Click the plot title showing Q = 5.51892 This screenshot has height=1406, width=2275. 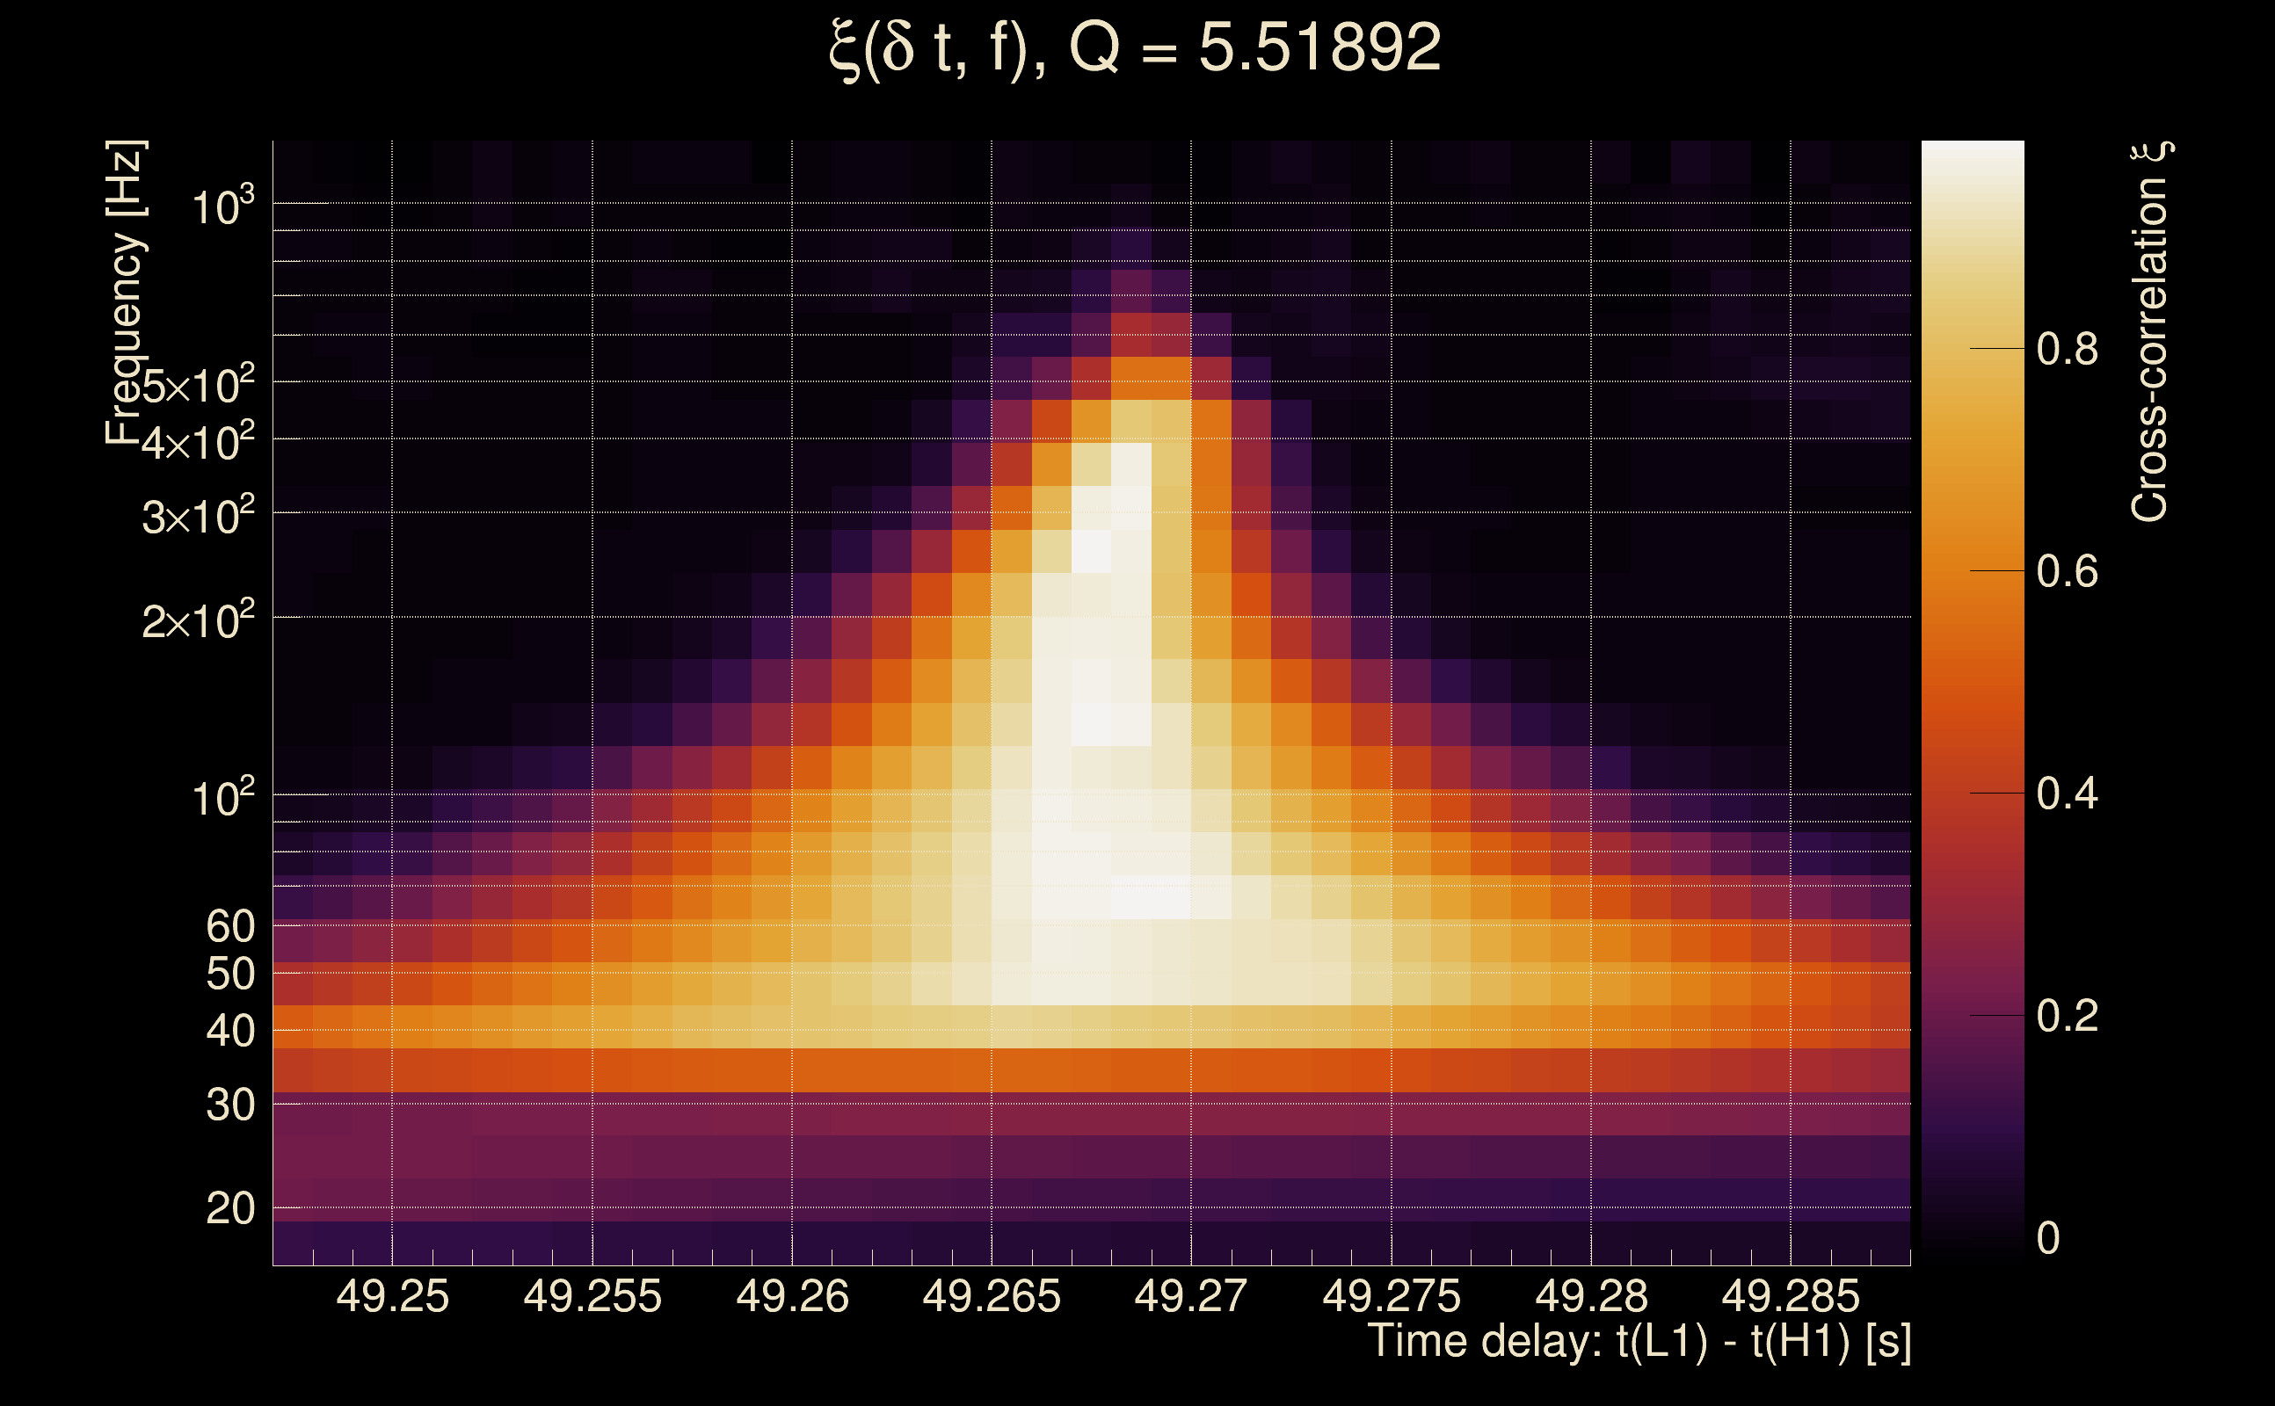coord(1135,48)
